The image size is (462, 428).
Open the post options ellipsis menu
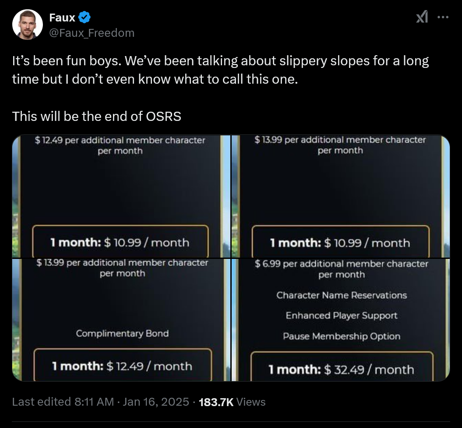pos(443,17)
